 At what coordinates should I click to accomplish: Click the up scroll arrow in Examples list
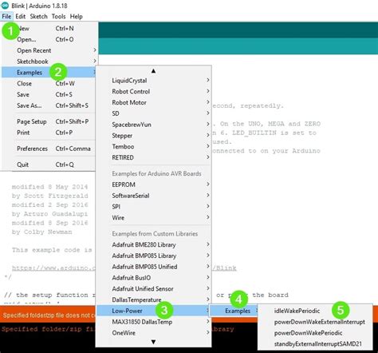pyautogui.click(x=153, y=71)
